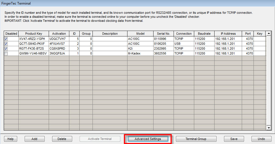The height and width of the screenshot is (144, 275).
Task: Click serial number 8106205
Action: pos(164,44)
